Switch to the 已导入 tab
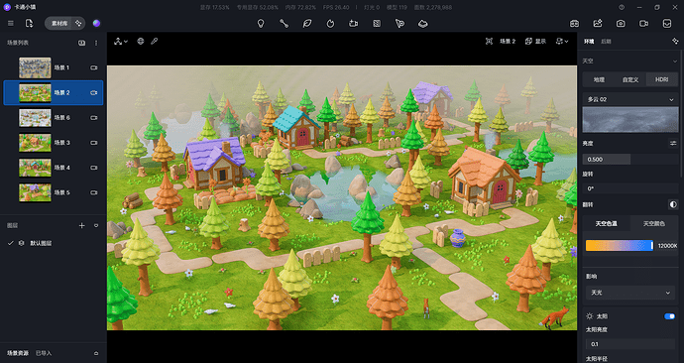The image size is (684, 363). pyautogui.click(x=44, y=353)
